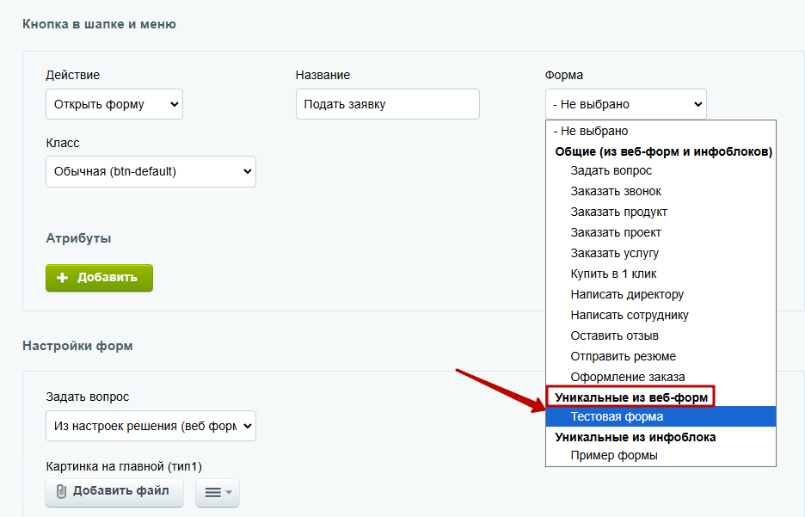
Task: Open the Действие dropdown
Action: click(114, 104)
